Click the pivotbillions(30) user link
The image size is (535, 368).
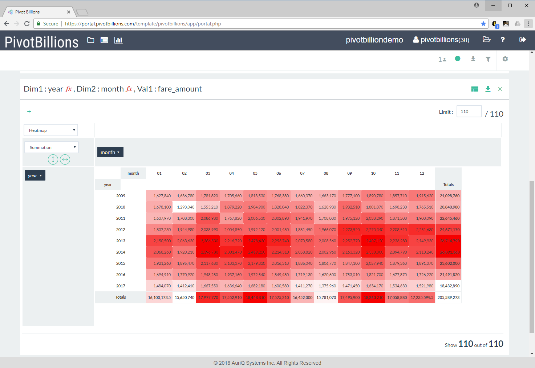point(441,40)
